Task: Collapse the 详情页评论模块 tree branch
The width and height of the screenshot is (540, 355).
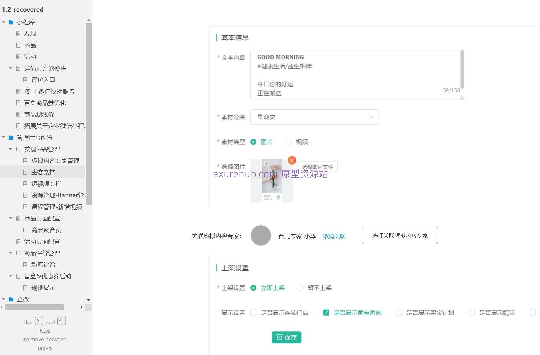Action: point(11,68)
